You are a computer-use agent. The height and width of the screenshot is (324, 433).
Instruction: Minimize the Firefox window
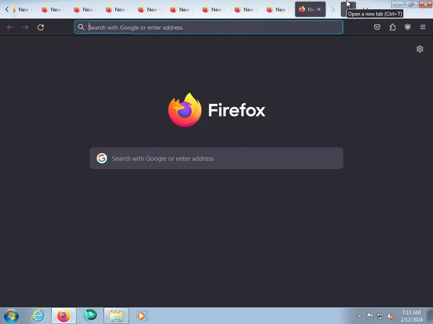[x=397, y=4]
